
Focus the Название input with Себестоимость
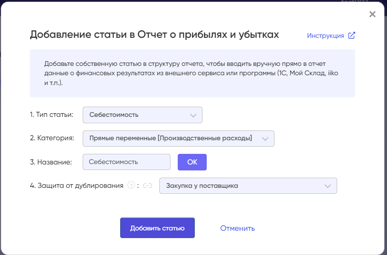coord(126,162)
